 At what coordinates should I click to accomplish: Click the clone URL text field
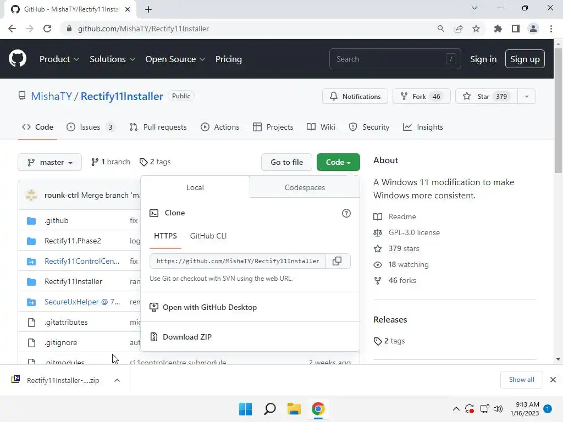(x=238, y=261)
